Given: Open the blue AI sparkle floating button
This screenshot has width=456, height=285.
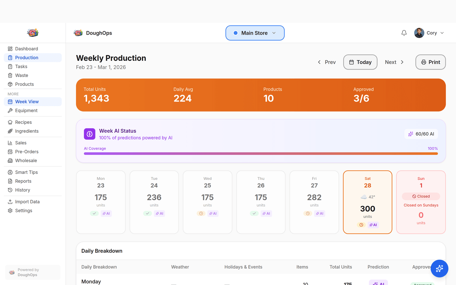Looking at the screenshot, I should coord(440,269).
